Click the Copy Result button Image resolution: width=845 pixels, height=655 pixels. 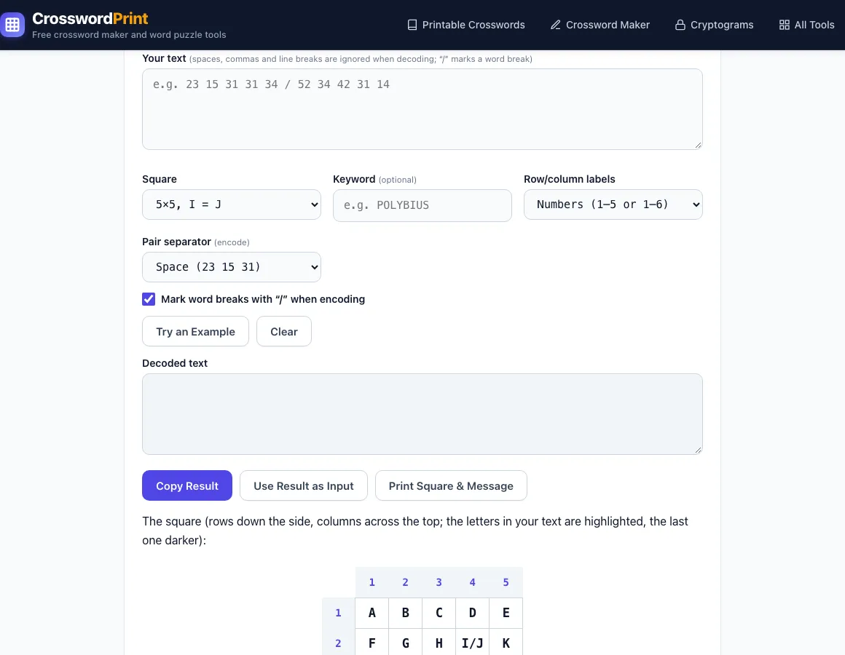(x=187, y=486)
